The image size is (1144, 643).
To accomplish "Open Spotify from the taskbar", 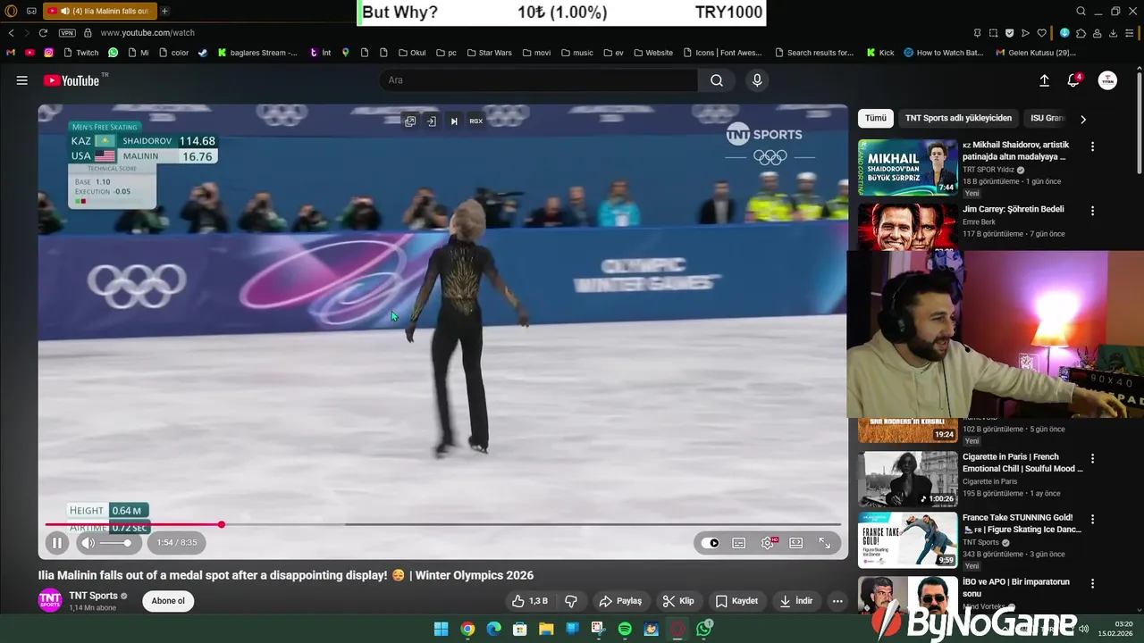I will 625,629.
